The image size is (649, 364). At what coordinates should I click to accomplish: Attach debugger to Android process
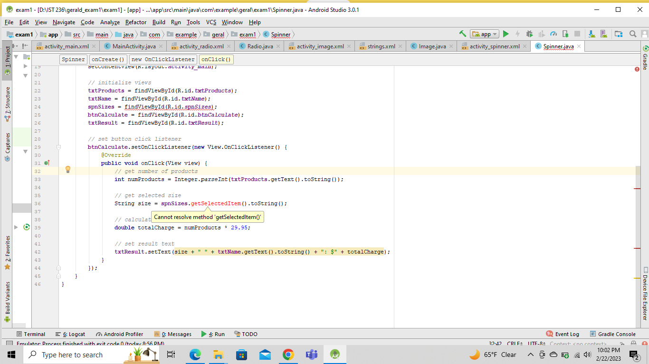pos(566,34)
